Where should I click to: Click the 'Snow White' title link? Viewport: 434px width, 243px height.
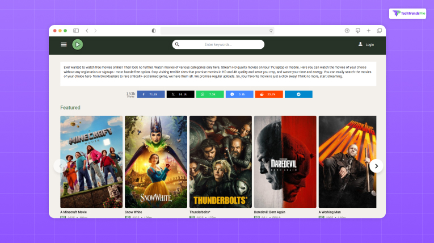click(x=133, y=212)
